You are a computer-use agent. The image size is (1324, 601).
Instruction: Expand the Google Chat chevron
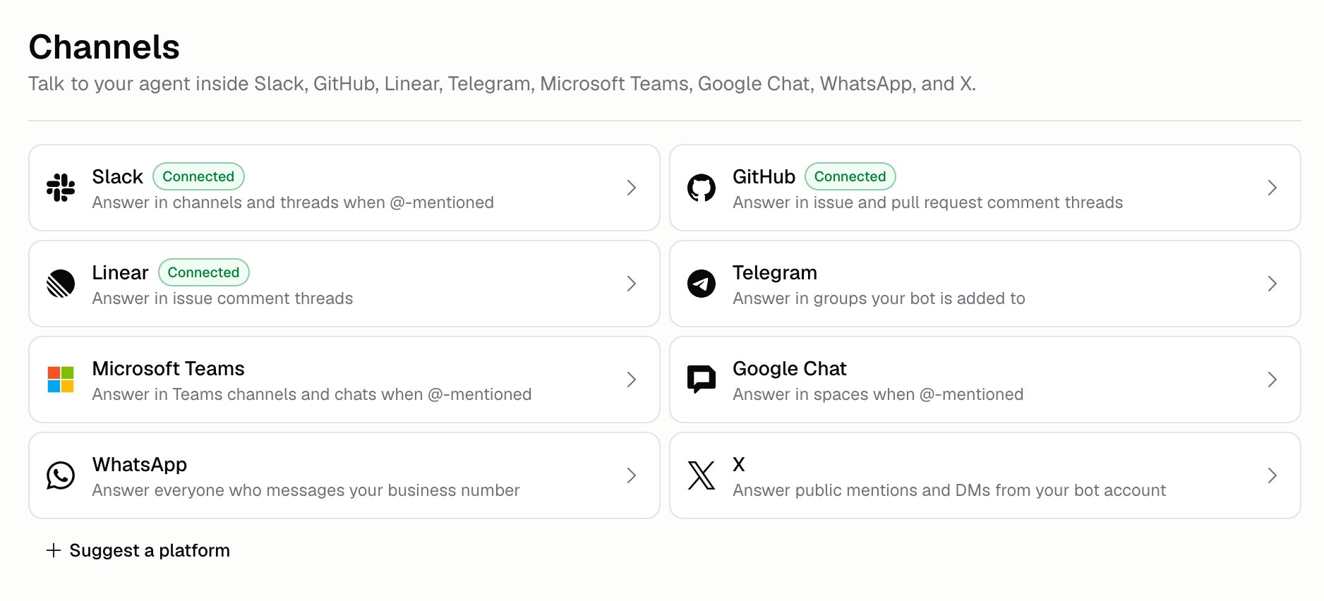(1272, 380)
